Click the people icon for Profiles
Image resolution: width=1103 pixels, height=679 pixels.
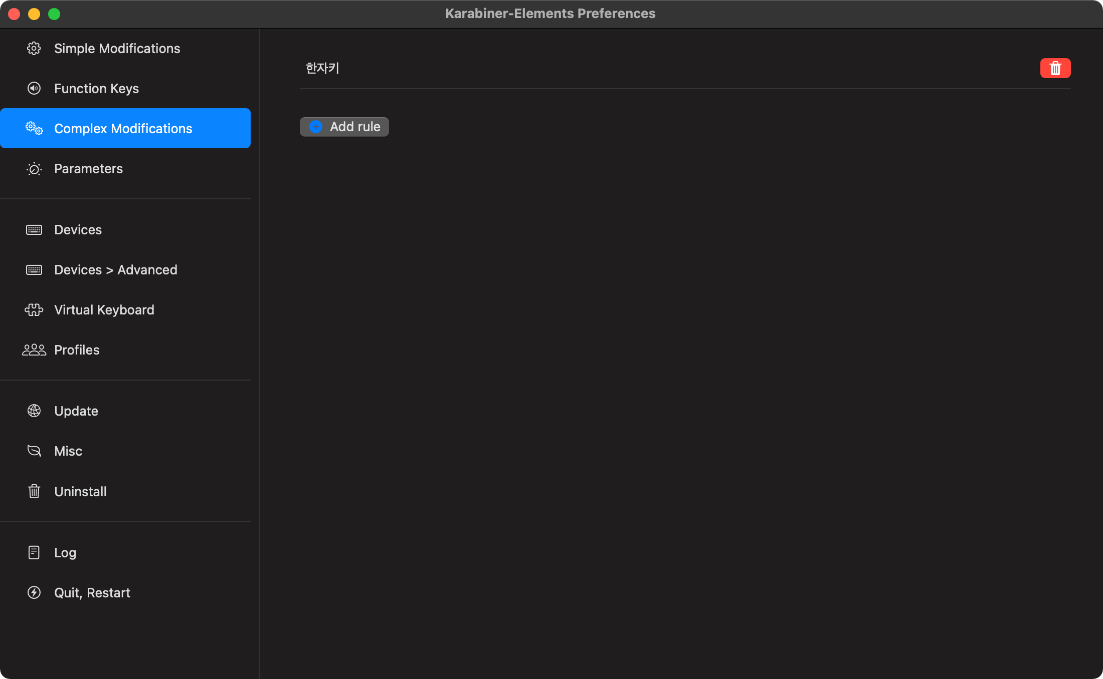[x=34, y=350]
